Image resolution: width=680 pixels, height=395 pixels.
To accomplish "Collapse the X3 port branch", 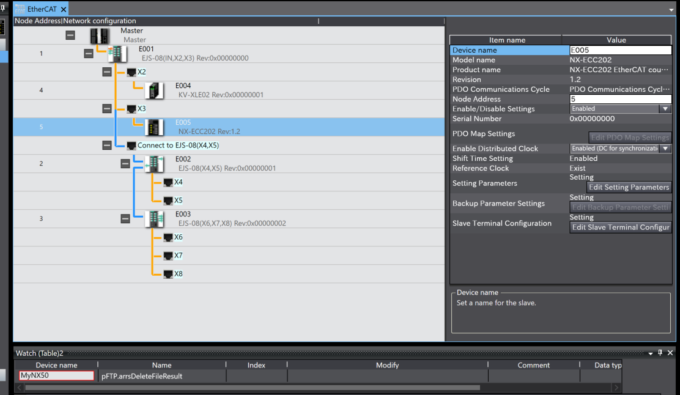I will point(107,109).
